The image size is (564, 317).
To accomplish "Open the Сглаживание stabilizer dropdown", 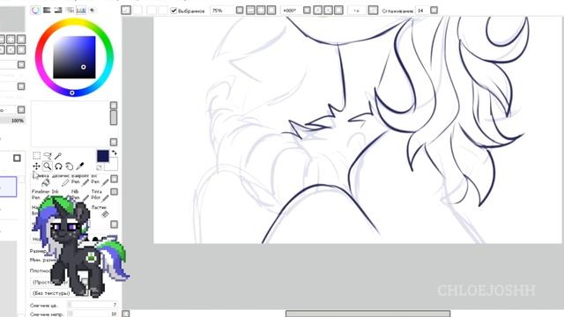I will 434,11.
